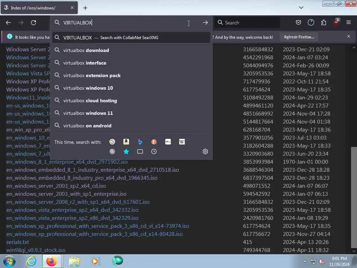Click the date 1970-Jan-01 00:00
This screenshot has height=268, width=357.
(305, 162)
